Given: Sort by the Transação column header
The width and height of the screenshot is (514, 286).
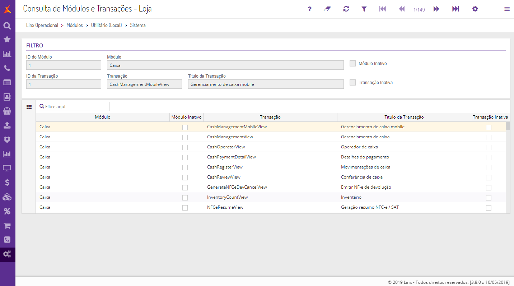Looking at the screenshot, I should 270,117.
